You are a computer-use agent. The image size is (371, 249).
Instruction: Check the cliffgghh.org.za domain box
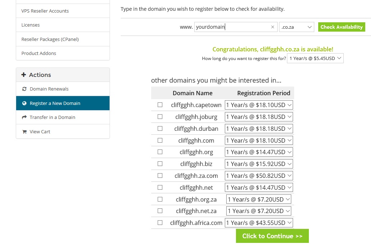pyautogui.click(x=160, y=199)
